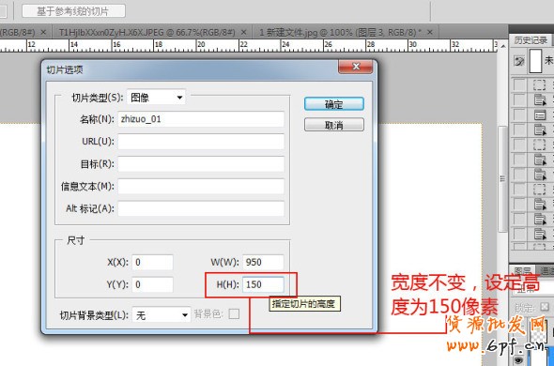
Task: Set history brush source on first step
Action: (x=519, y=84)
